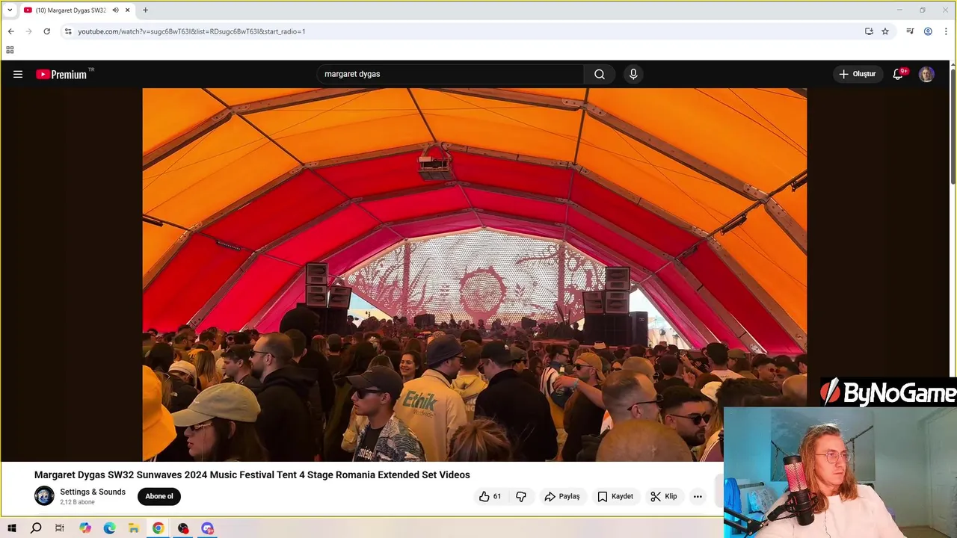Open a new browser tab with plus

tap(145, 10)
